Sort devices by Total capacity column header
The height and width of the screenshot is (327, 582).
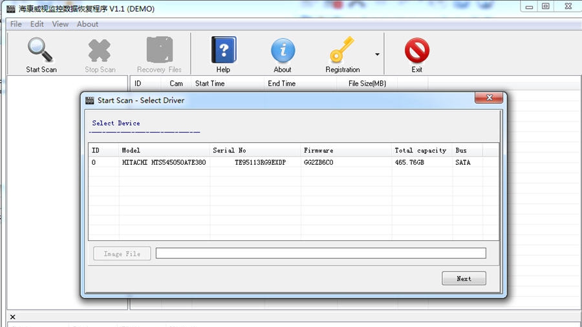pyautogui.click(x=420, y=151)
